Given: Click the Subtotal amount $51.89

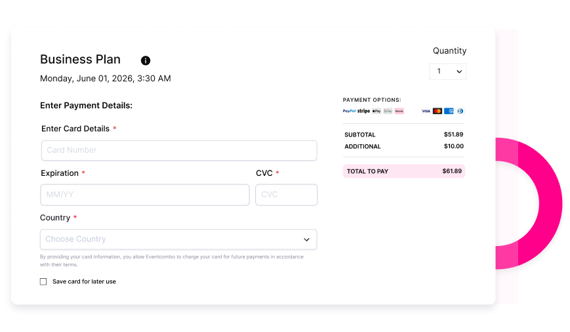Looking at the screenshot, I should click(x=453, y=135).
